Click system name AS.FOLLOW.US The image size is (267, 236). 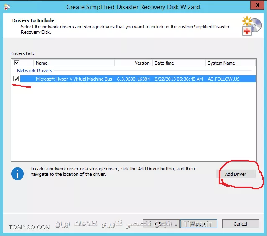coord(223,79)
